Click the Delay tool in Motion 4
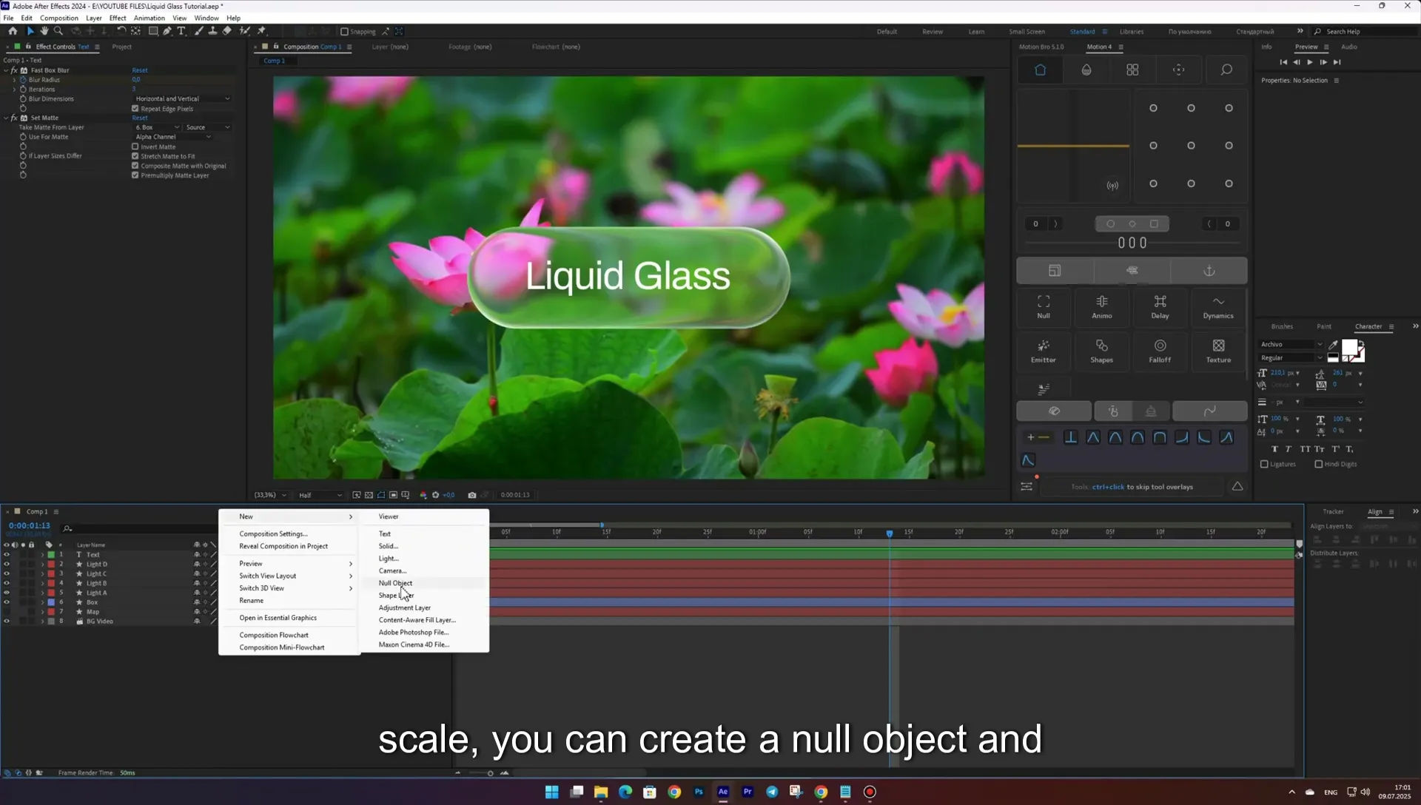Viewport: 1421px width, 805px height. point(1160,306)
